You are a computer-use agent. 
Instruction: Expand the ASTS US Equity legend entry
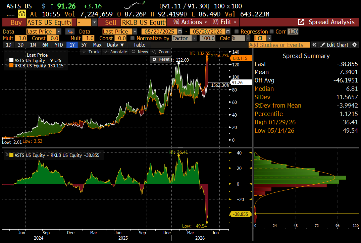point(7,60)
